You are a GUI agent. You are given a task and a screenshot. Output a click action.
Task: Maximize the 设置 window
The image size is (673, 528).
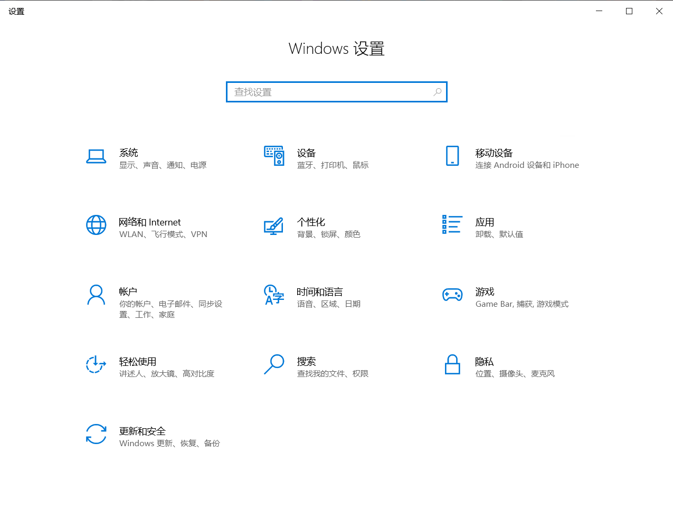pos(629,11)
